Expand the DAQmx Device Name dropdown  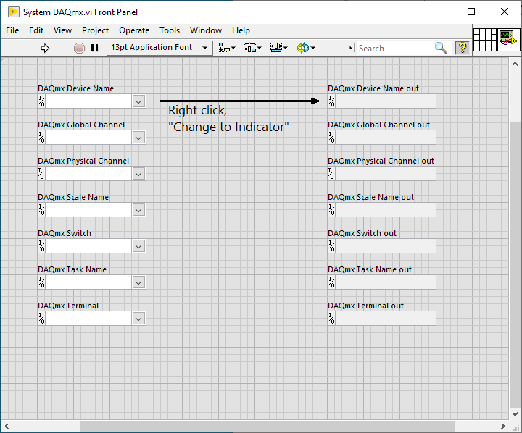coord(138,101)
